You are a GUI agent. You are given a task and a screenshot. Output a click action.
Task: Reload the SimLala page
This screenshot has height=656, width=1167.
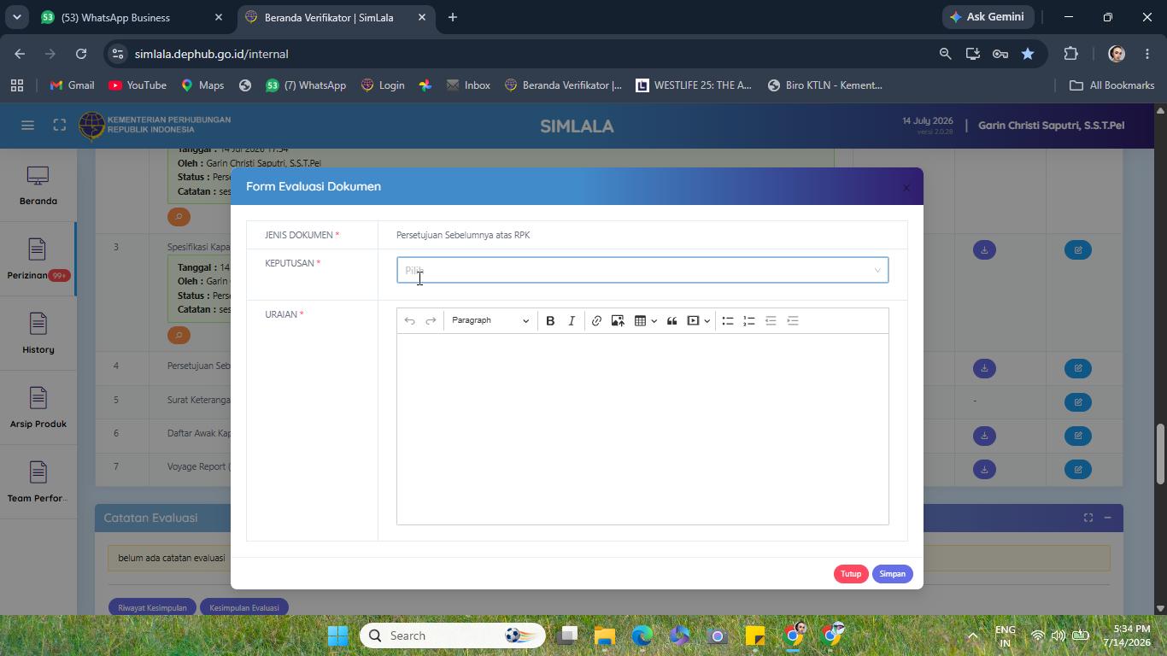[x=81, y=54]
